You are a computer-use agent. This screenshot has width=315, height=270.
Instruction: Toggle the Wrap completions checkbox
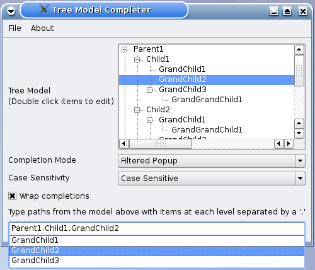pyautogui.click(x=12, y=196)
